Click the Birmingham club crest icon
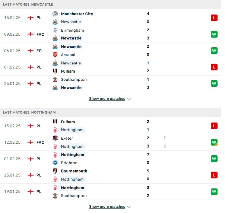The width and height of the screenshot is (225, 213). [55, 30]
